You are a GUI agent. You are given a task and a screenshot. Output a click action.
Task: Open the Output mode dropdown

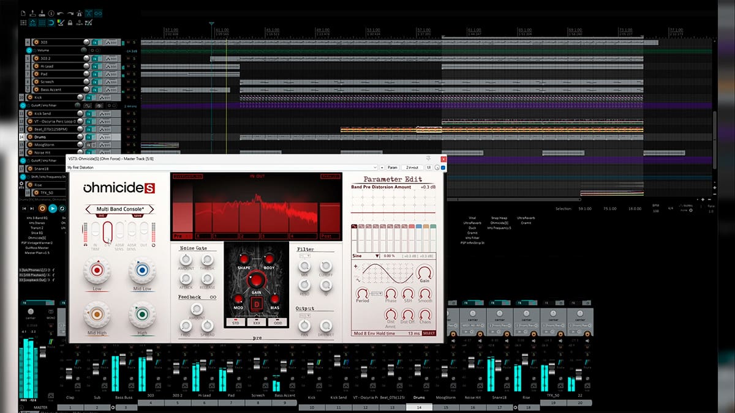pos(304,314)
